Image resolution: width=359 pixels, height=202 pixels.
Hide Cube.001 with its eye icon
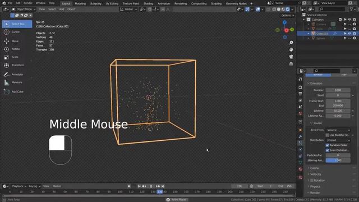click(349, 34)
